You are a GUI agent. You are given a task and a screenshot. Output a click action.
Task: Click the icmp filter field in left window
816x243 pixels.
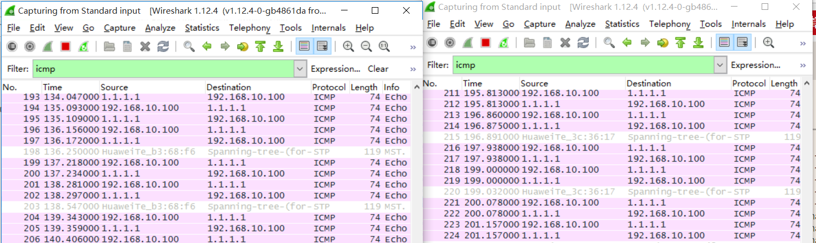(163, 69)
